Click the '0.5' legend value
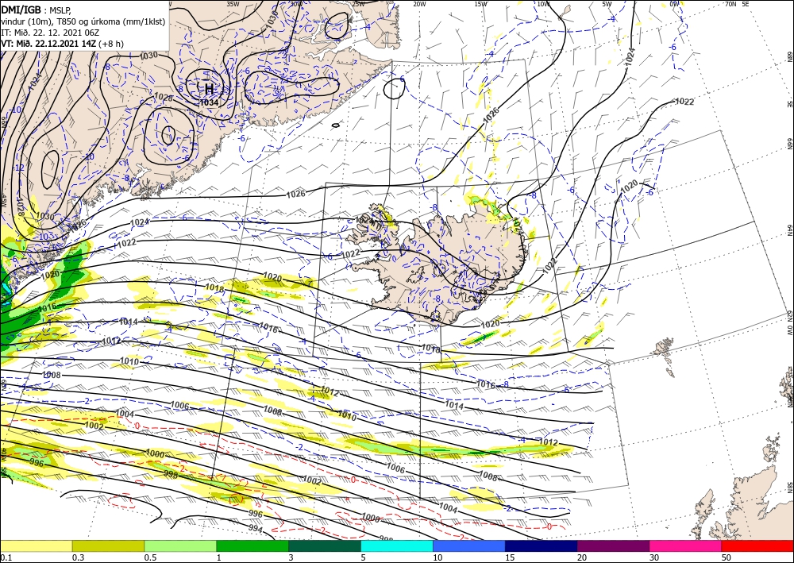 coord(149,557)
